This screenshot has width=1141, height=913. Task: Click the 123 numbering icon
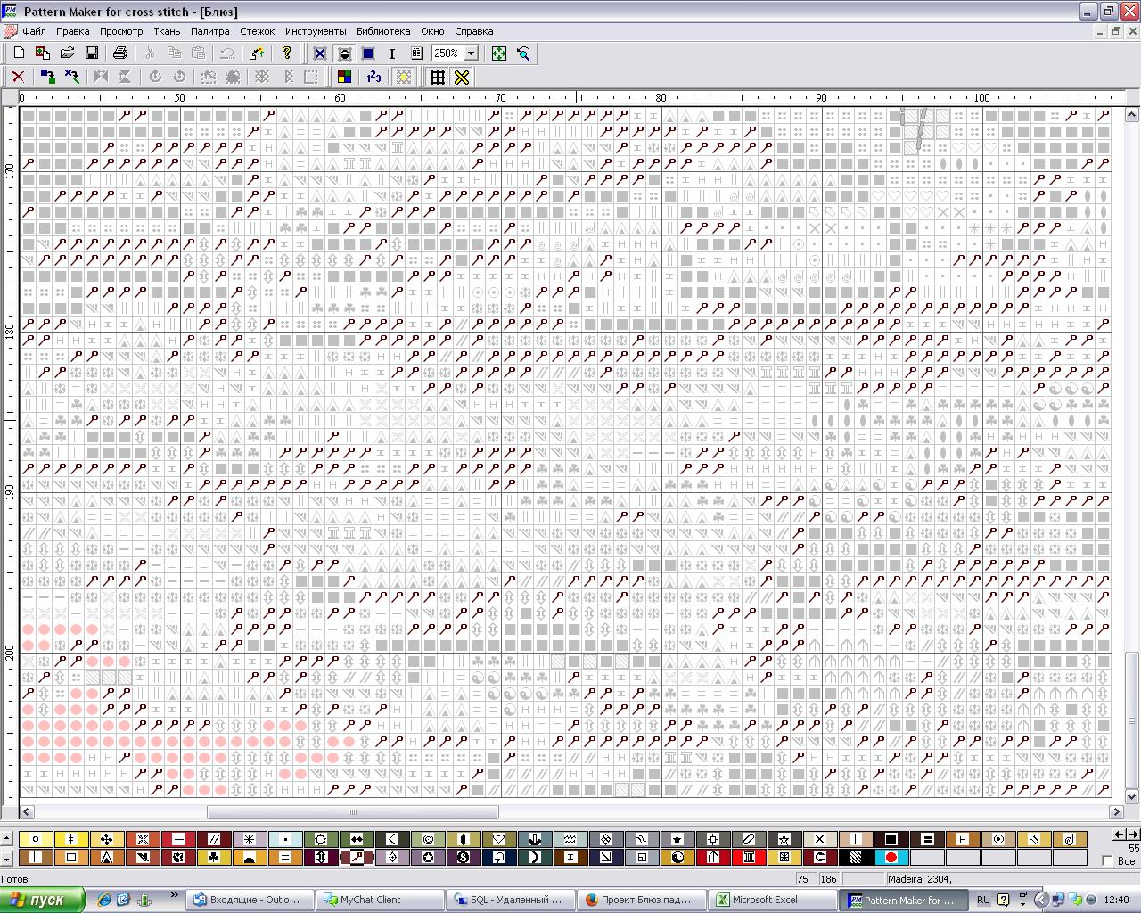373,77
